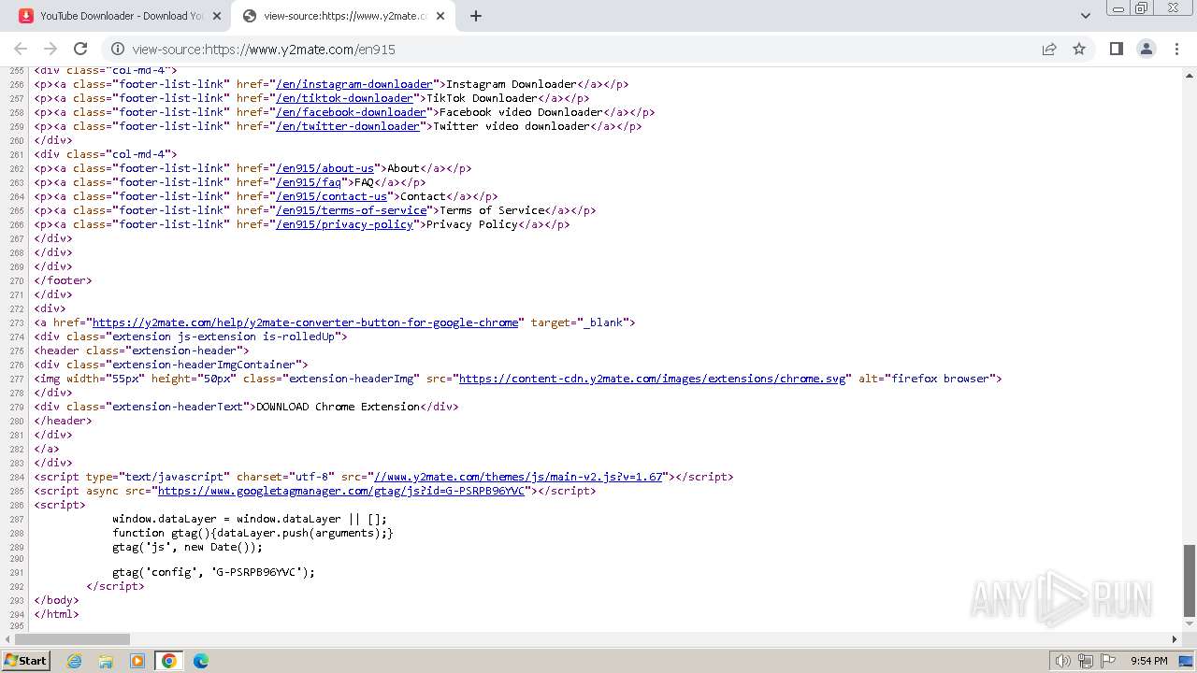The width and height of the screenshot is (1197, 673).
Task: Select the view-source y2mate tab
Action: click(x=343, y=16)
